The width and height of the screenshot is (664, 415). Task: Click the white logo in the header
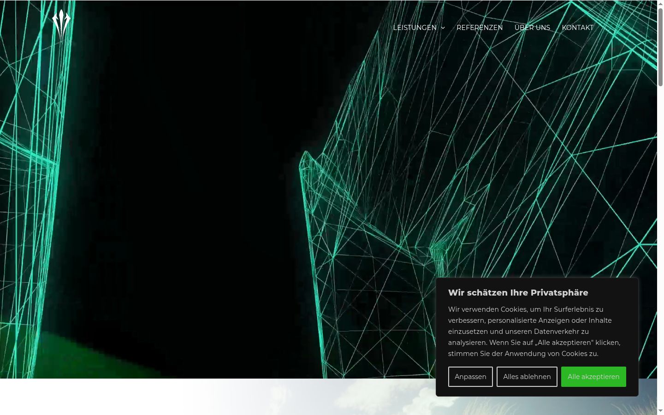point(61,24)
